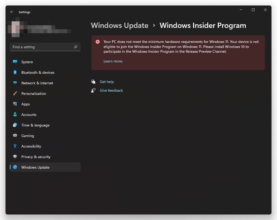Click the Get help headset icon
The image size is (277, 220).
tap(93, 82)
